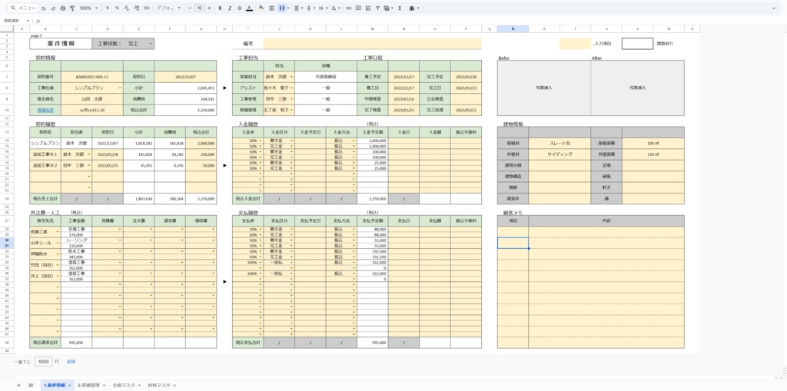The height and width of the screenshot is (391, 787).
Task: Open the 123 number formats button
Action: click(146, 8)
